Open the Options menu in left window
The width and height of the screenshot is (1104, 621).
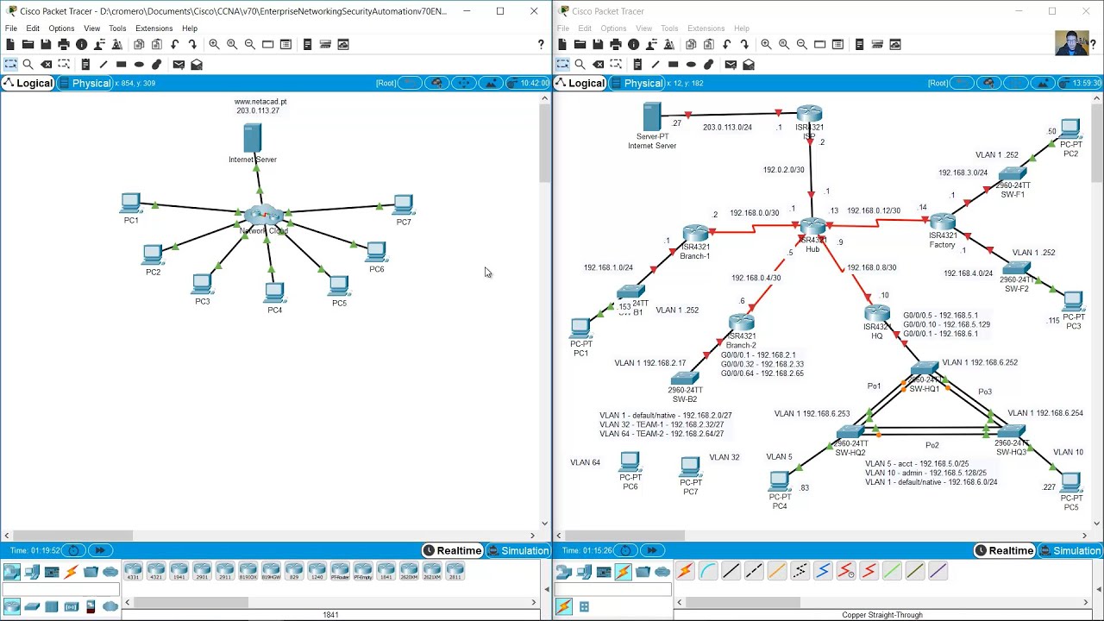61,28
